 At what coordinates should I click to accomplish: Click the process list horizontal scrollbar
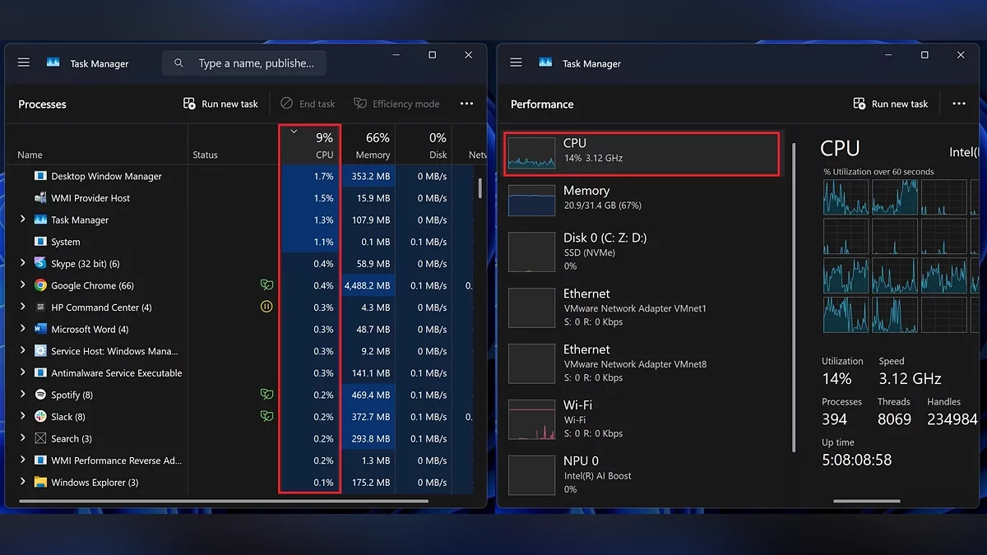(223, 500)
